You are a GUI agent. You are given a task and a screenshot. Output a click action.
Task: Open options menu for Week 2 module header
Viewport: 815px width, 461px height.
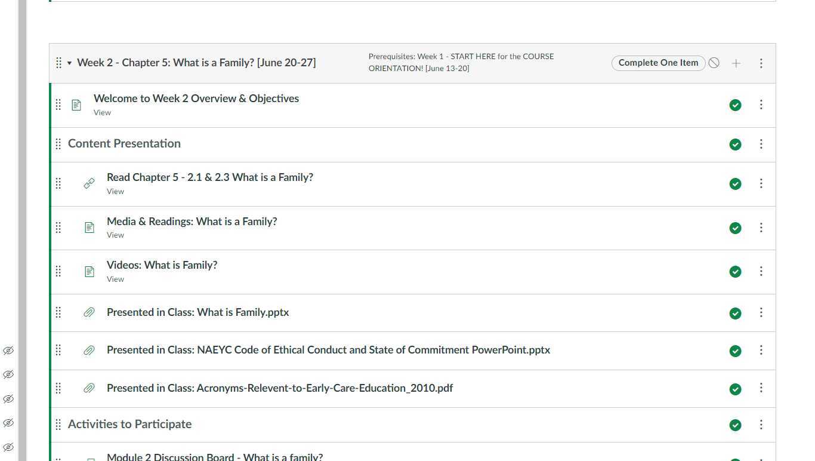click(x=761, y=63)
